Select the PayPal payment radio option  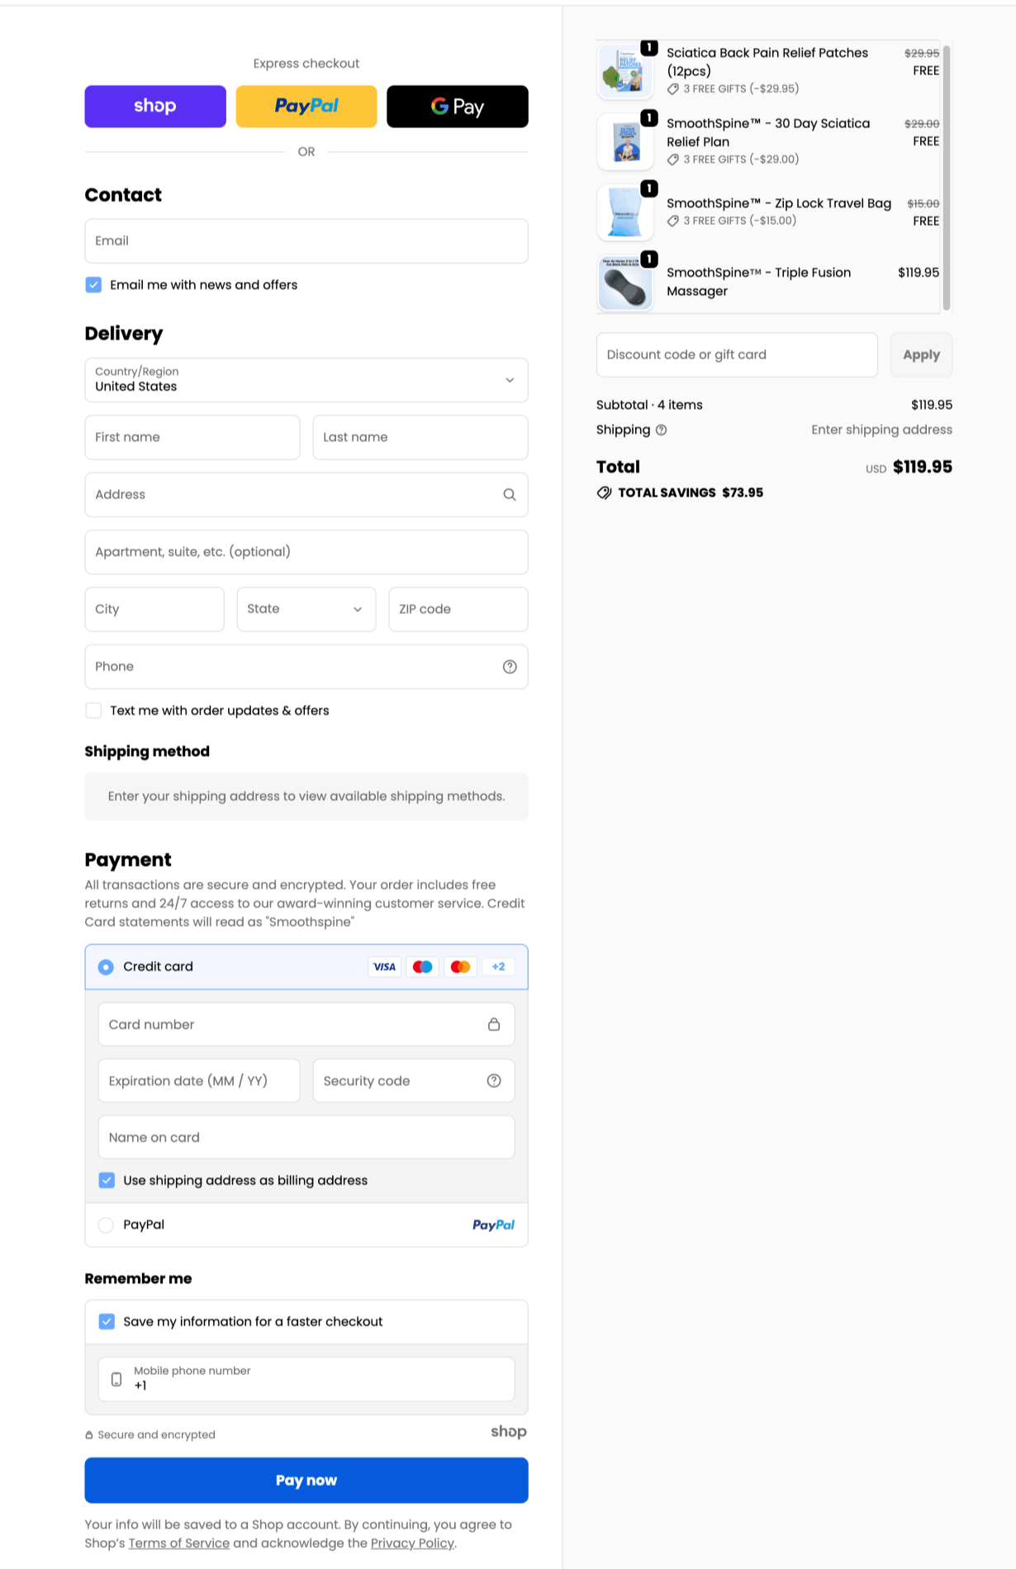(x=106, y=1225)
